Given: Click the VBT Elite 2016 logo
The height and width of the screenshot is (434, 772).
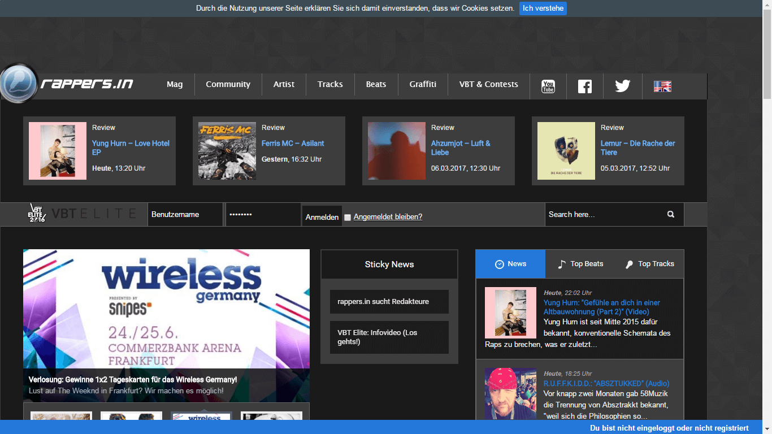Looking at the screenshot, I should click(x=83, y=214).
